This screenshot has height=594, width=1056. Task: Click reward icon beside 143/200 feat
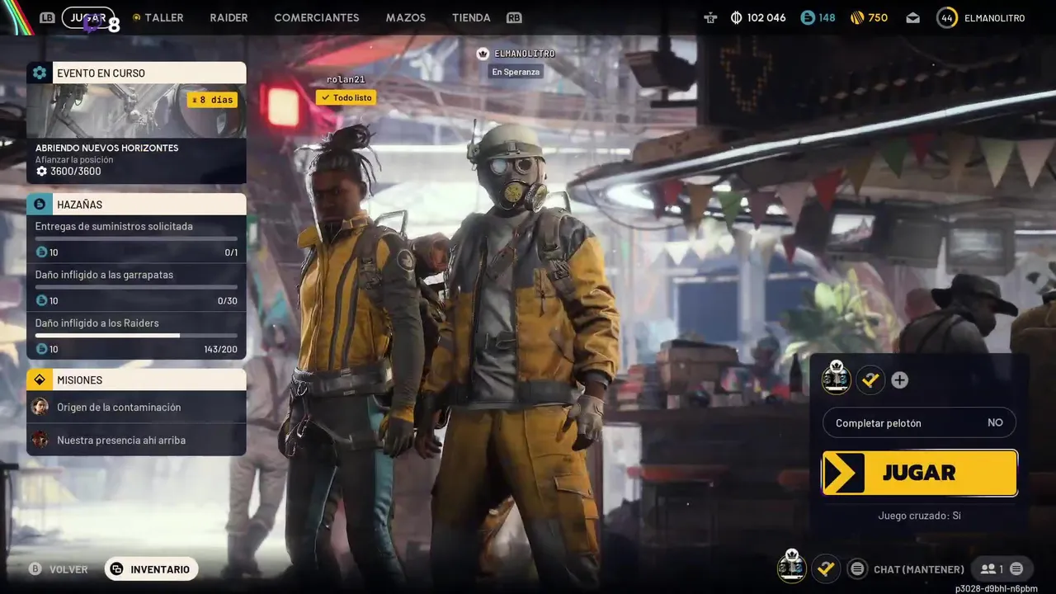41,349
